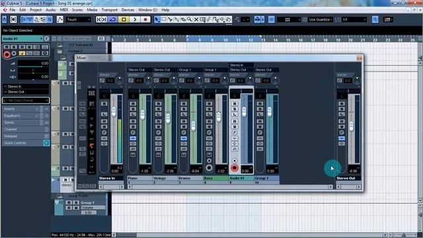Open the Quick Controls inspector tab
423x238 pixels.
tap(26, 143)
